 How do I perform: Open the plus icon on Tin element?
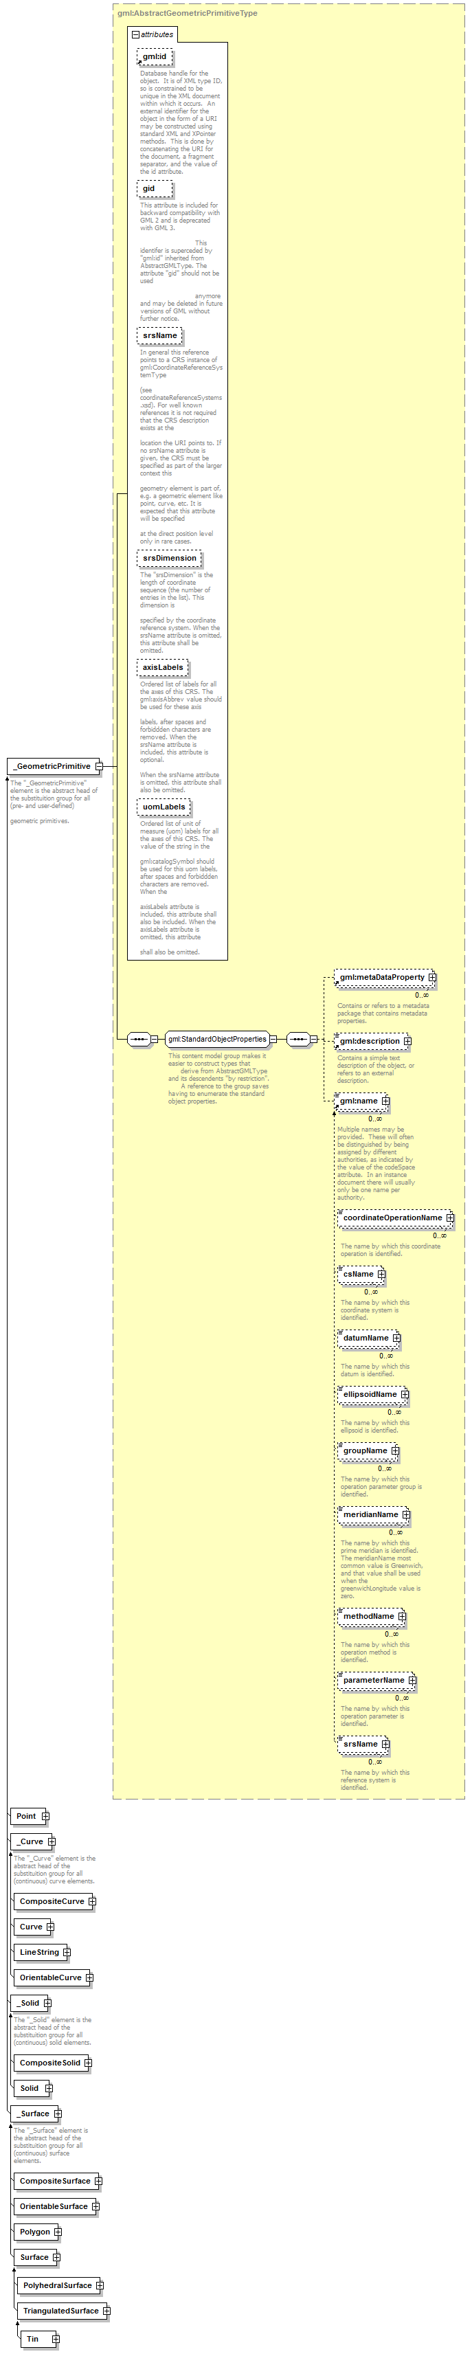pos(55,2338)
